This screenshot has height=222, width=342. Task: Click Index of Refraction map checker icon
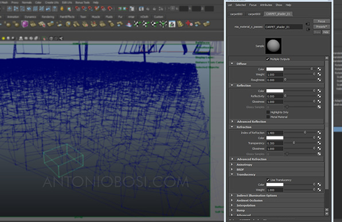319,132
